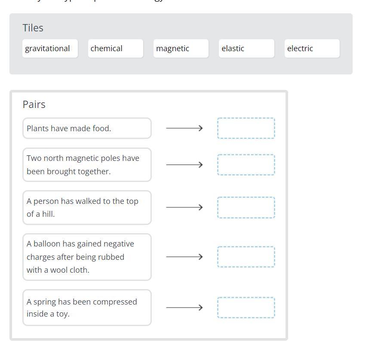This screenshot has height=345, width=390.
Task: Select the answer slot for magnetic poles statement
Action: point(246,165)
